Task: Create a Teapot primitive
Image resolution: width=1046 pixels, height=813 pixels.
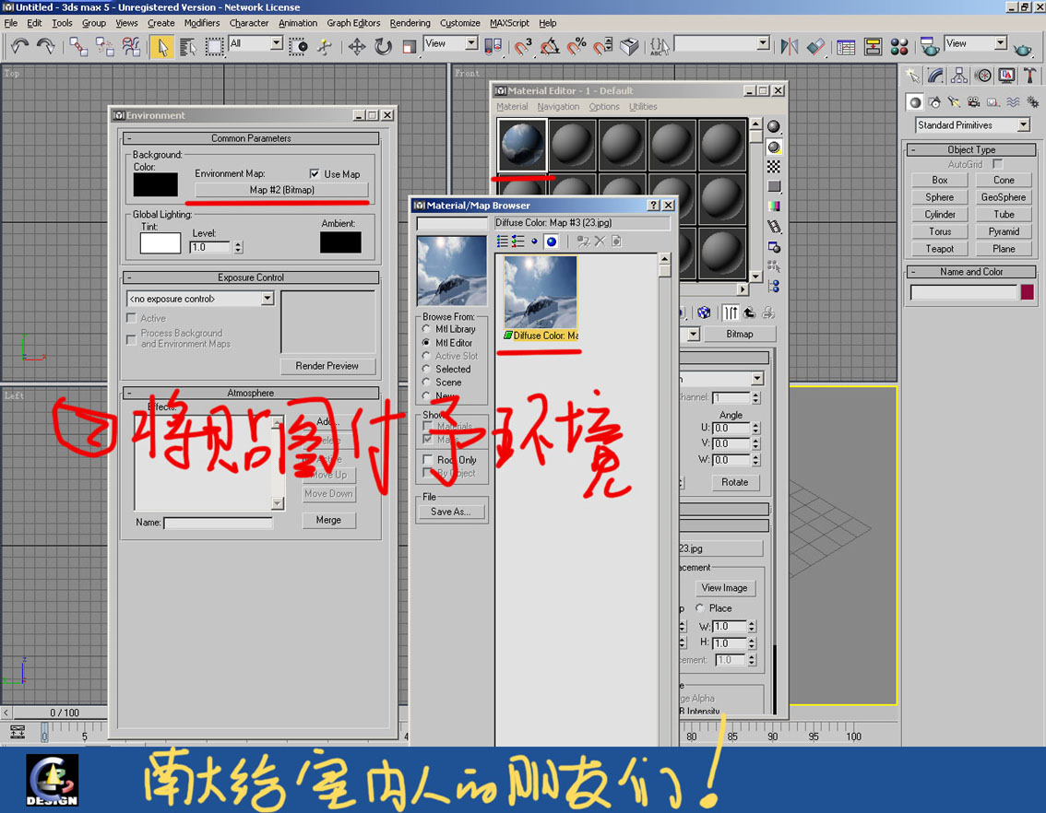Action: pos(939,249)
